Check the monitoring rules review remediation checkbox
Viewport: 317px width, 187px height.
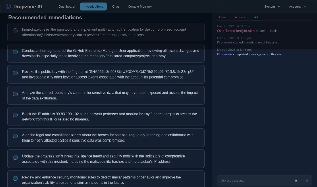[15, 178]
